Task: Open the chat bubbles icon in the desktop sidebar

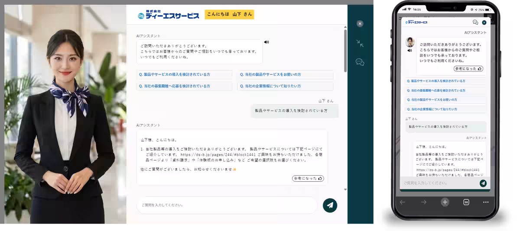Action: [x=360, y=62]
